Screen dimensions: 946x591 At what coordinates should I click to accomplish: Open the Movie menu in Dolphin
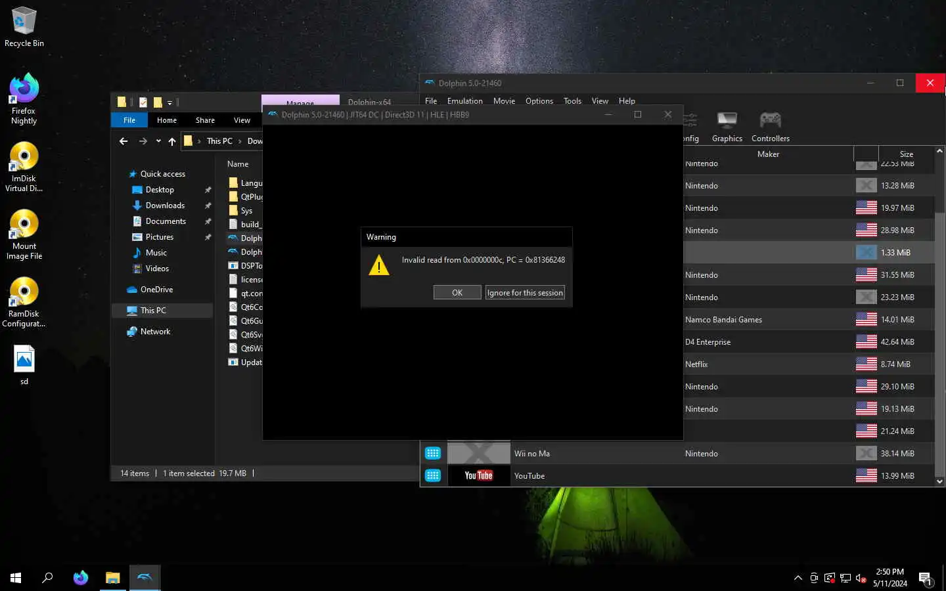[504, 101]
